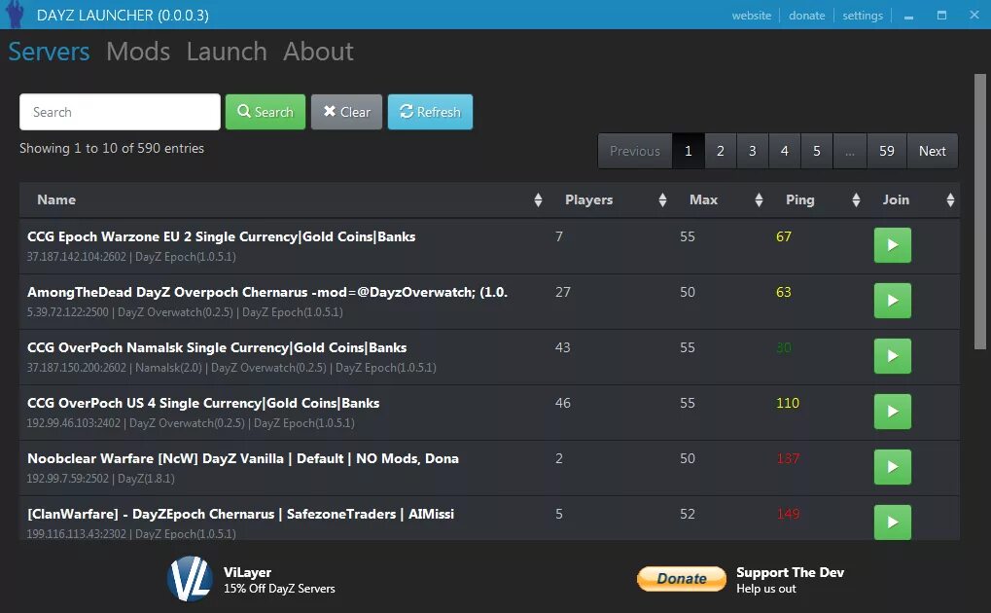Switch to the Launch tab
The image size is (991, 613).
click(227, 52)
